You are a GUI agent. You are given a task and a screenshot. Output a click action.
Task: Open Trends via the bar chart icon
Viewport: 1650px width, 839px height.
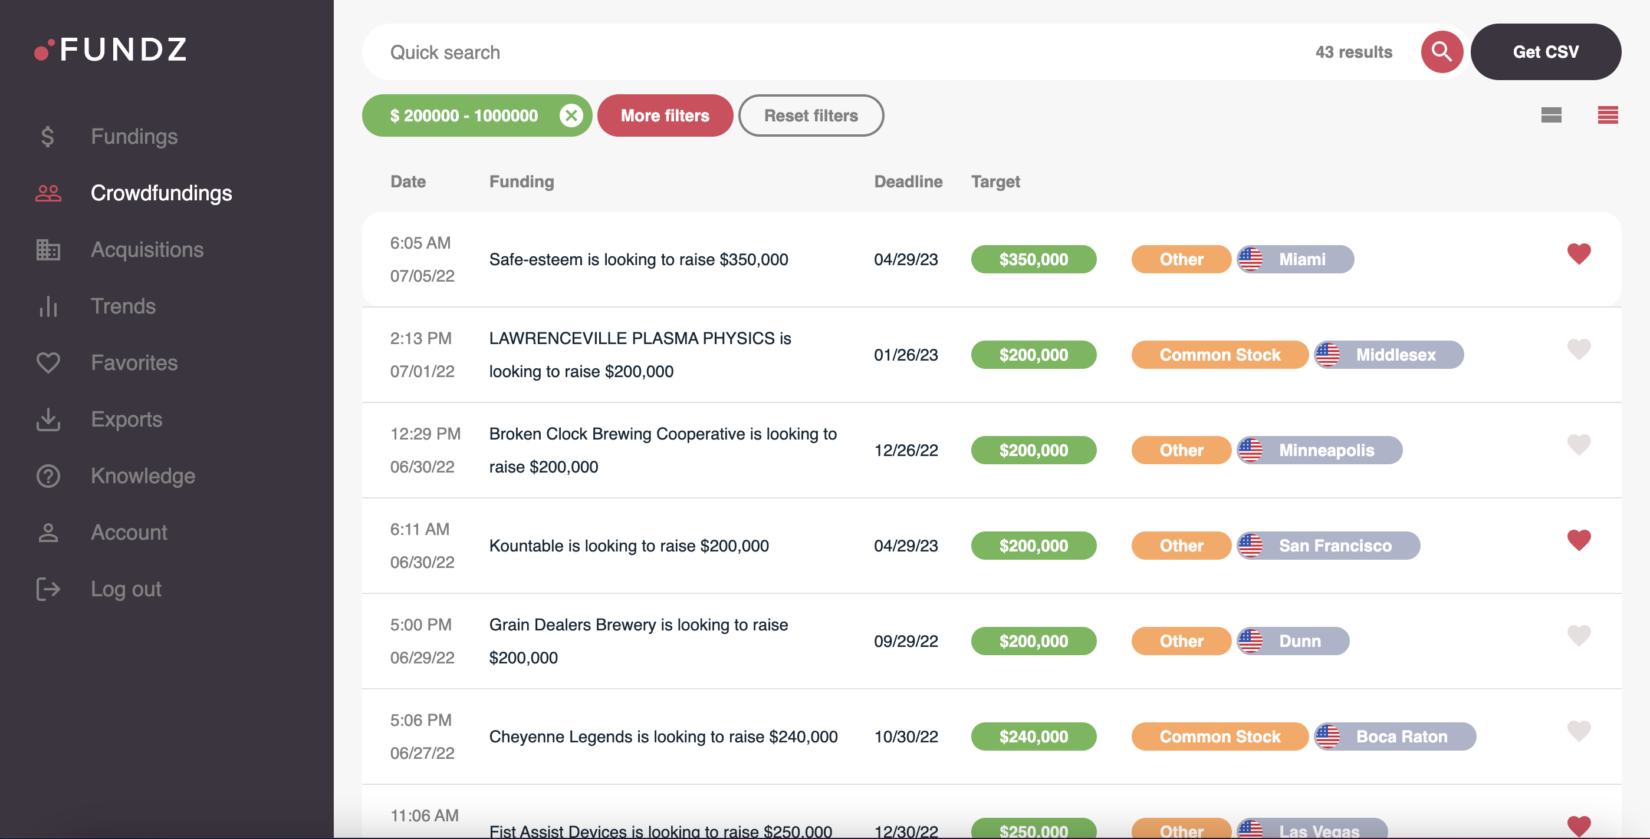point(47,306)
